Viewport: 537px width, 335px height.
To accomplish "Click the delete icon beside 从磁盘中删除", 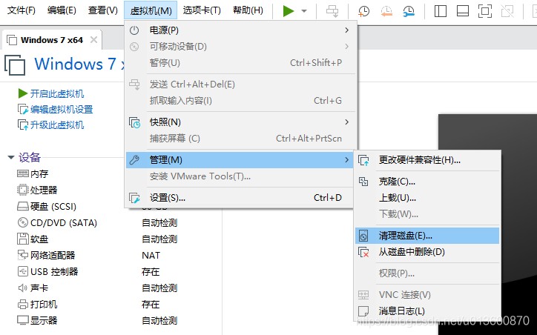I will [363, 253].
